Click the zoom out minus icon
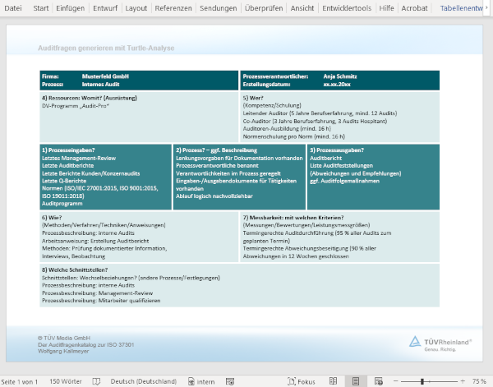Screen dimensions: 493x387 395,381
